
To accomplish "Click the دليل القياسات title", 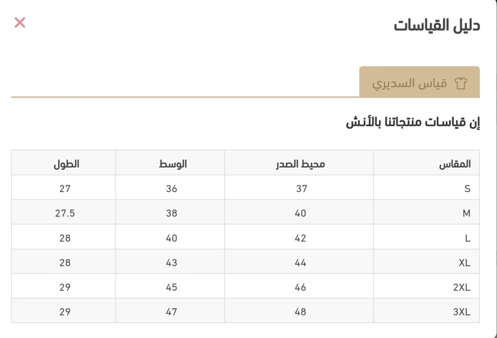I will pyautogui.click(x=436, y=25).
